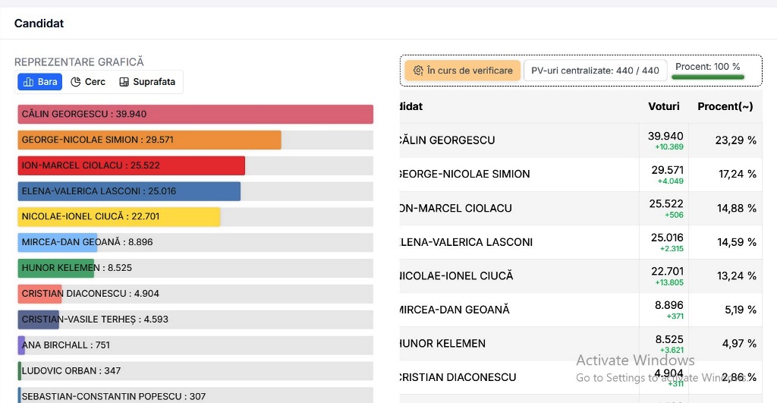
Task: Click the Candidat section heading
Action: tap(39, 24)
